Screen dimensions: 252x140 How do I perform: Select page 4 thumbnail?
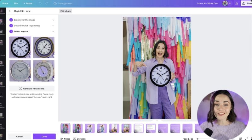tap(102, 128)
